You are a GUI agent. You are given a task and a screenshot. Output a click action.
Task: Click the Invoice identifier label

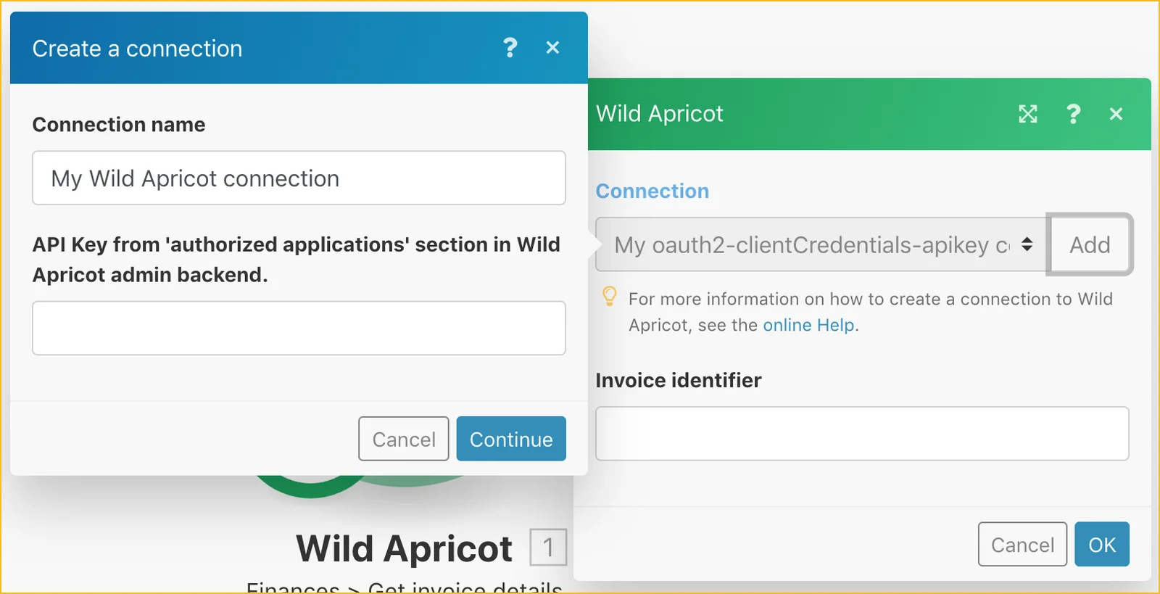tap(679, 380)
